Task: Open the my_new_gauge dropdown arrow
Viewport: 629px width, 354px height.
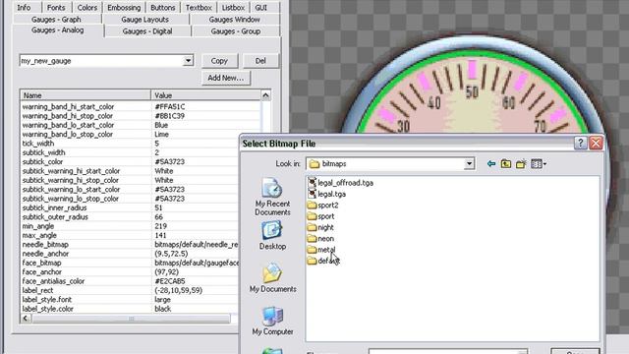Action: pyautogui.click(x=188, y=61)
